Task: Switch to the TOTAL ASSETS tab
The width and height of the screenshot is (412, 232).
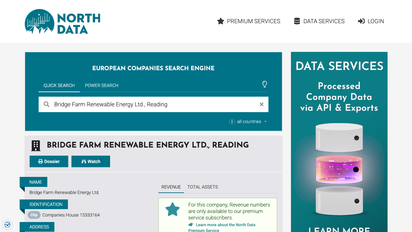Action: click(x=202, y=187)
